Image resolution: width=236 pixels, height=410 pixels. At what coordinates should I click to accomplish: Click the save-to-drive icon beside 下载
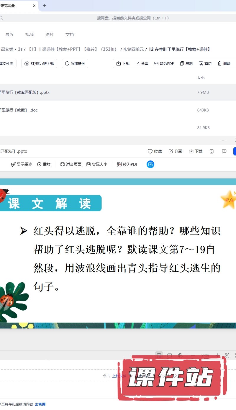pyautogui.click(x=212, y=151)
